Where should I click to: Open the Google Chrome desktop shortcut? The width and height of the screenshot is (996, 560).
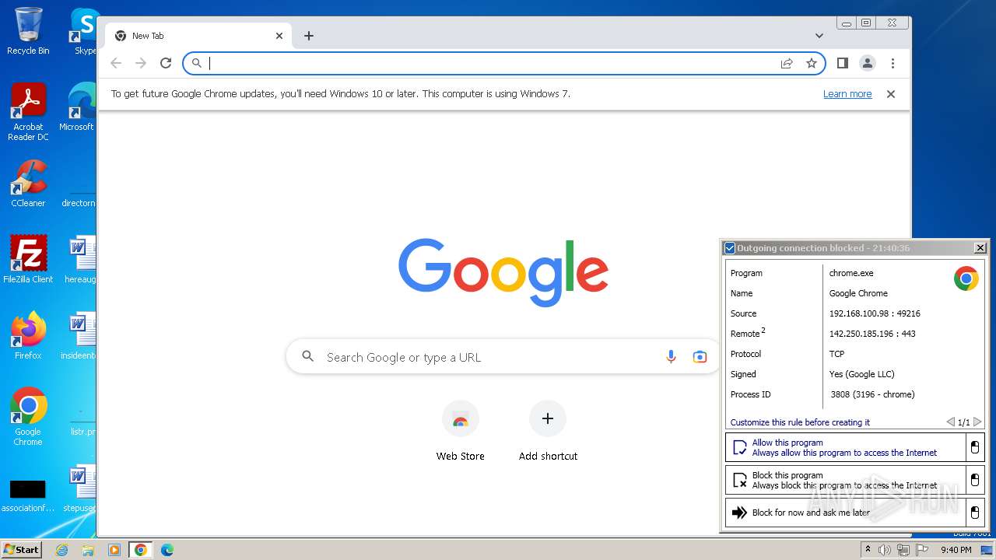(28, 417)
